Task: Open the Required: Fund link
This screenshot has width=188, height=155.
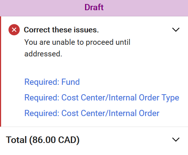Action: click(x=52, y=82)
